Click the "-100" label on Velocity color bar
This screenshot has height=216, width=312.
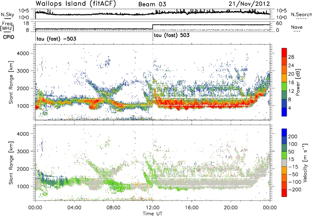[x=295, y=182]
